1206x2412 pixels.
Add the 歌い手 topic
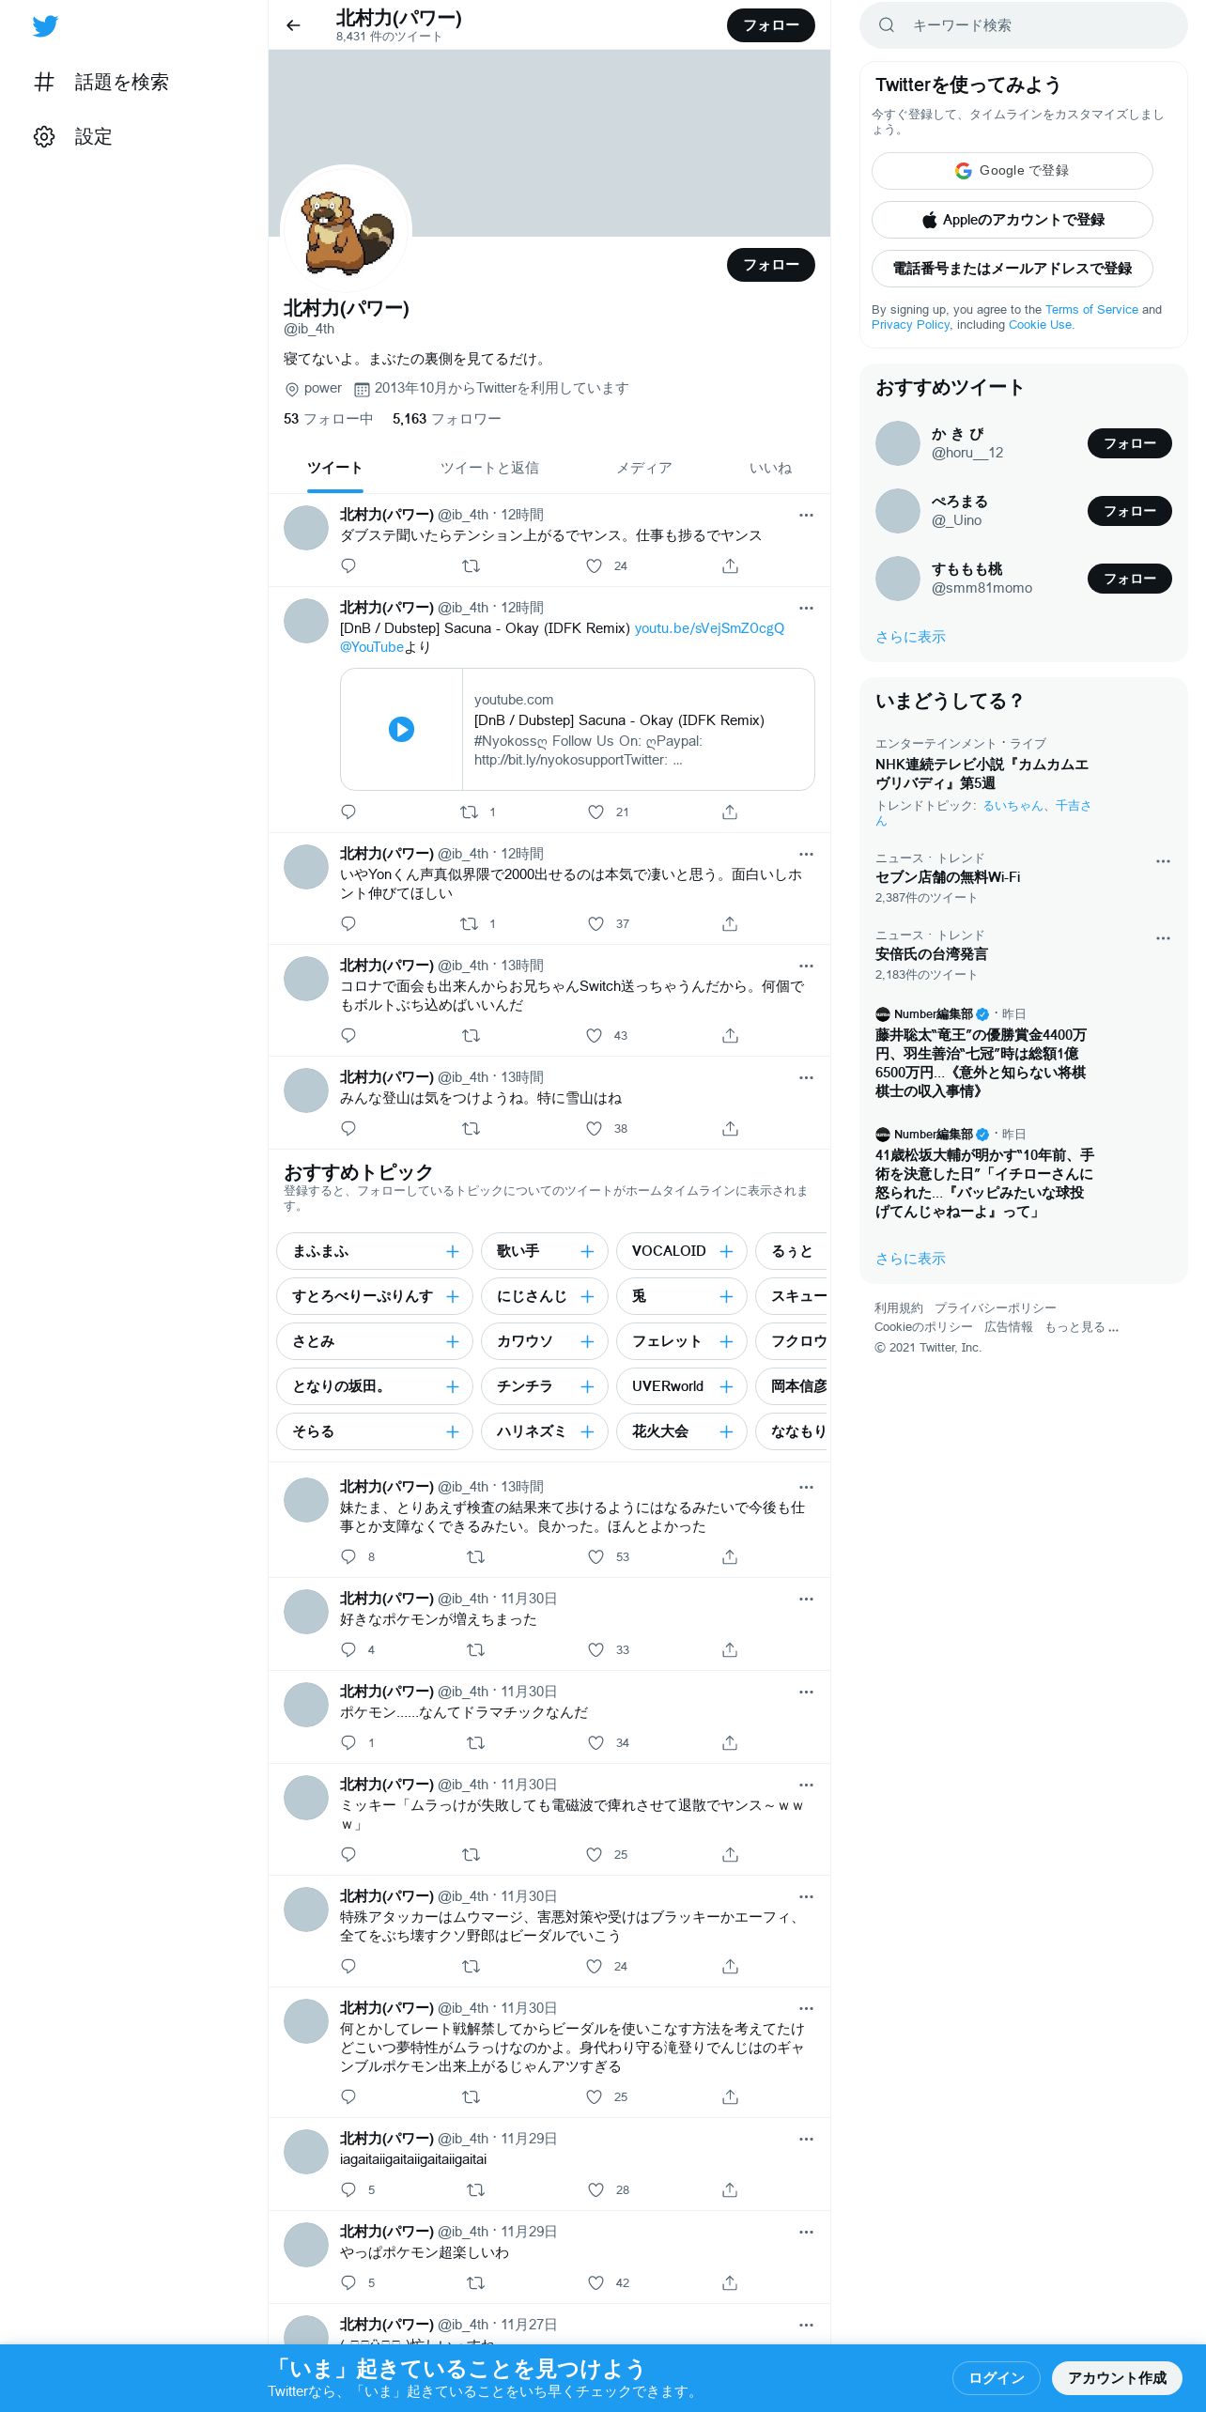click(587, 1251)
